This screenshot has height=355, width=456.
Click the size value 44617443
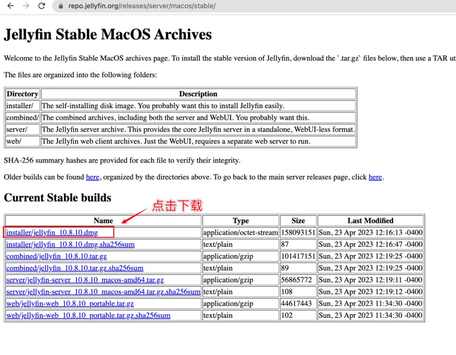coord(296,303)
